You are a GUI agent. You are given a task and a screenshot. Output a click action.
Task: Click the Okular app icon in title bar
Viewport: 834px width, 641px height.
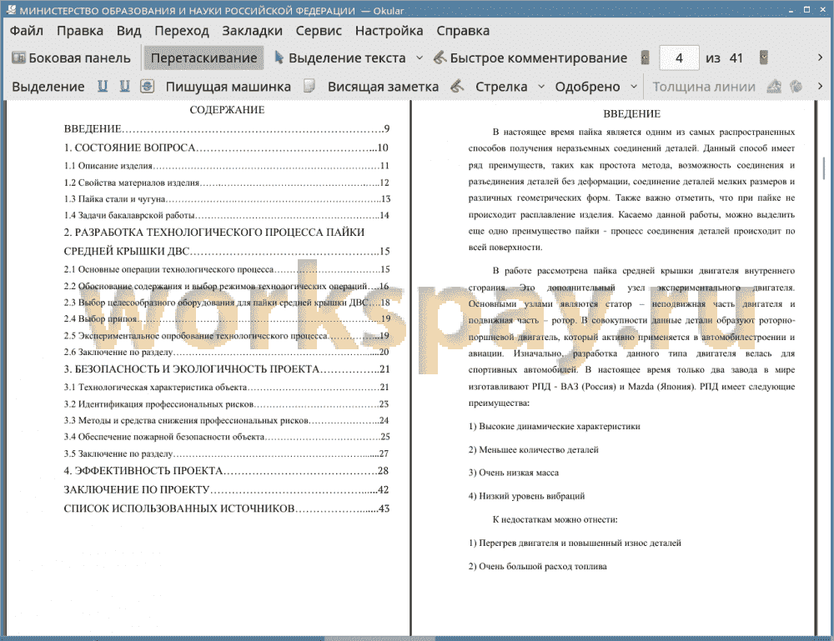coord(11,9)
